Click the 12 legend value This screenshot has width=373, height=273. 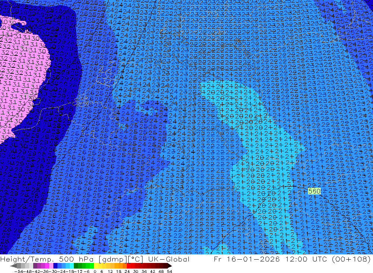pos(110,272)
